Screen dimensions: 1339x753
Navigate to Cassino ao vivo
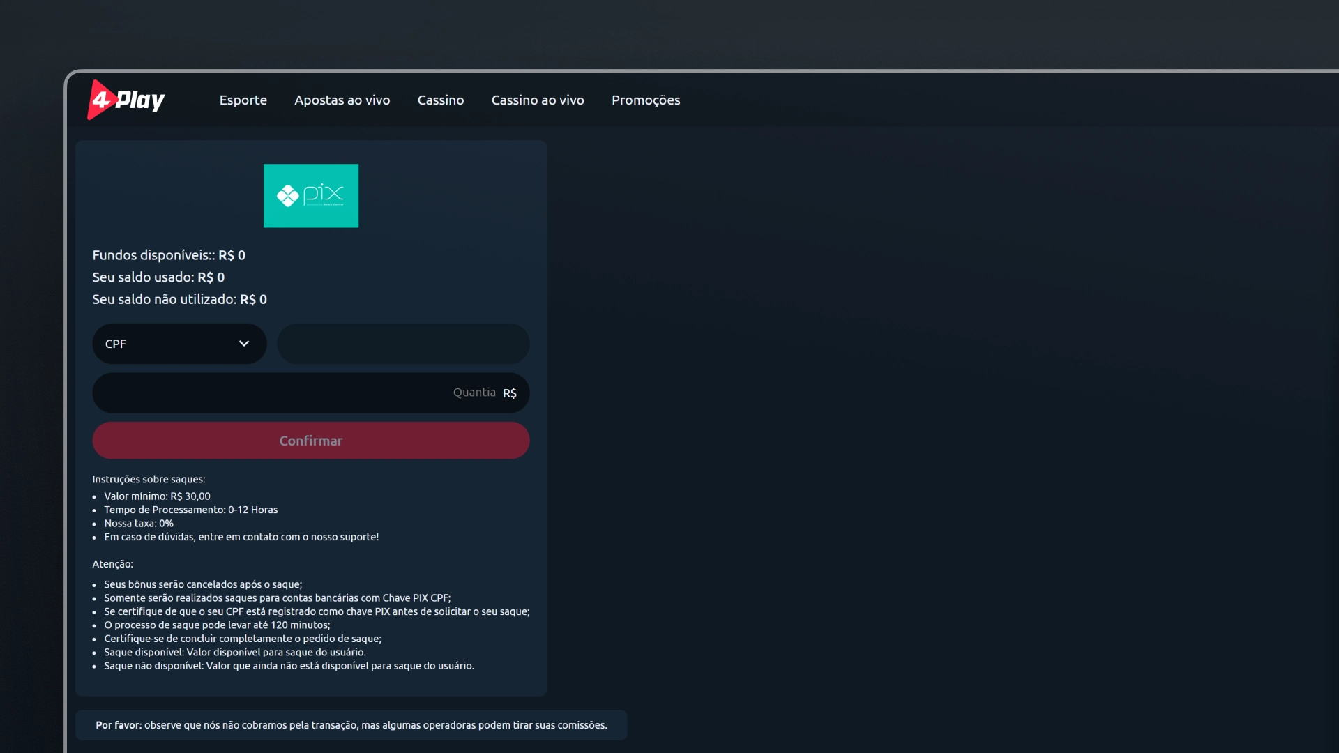[537, 100]
